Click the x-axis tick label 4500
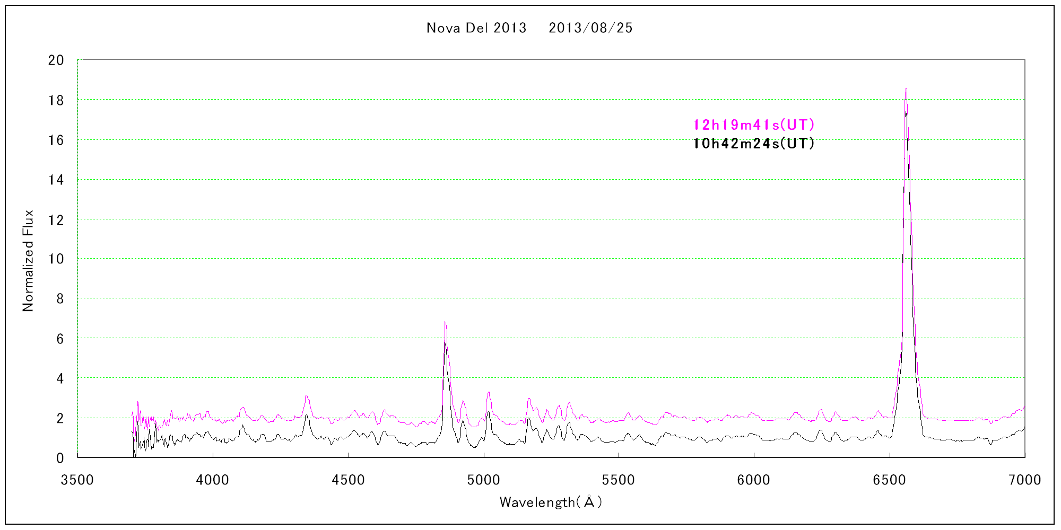 pos(348,480)
